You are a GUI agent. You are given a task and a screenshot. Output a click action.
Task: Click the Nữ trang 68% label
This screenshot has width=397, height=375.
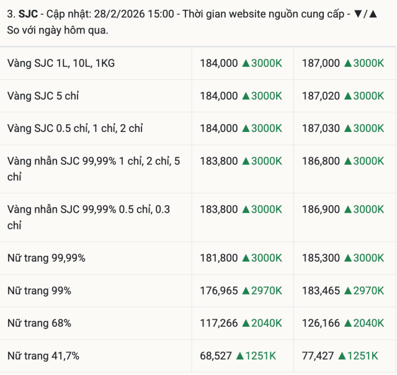pyautogui.click(x=39, y=323)
